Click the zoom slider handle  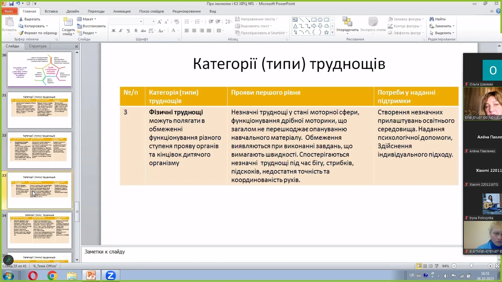point(471,266)
